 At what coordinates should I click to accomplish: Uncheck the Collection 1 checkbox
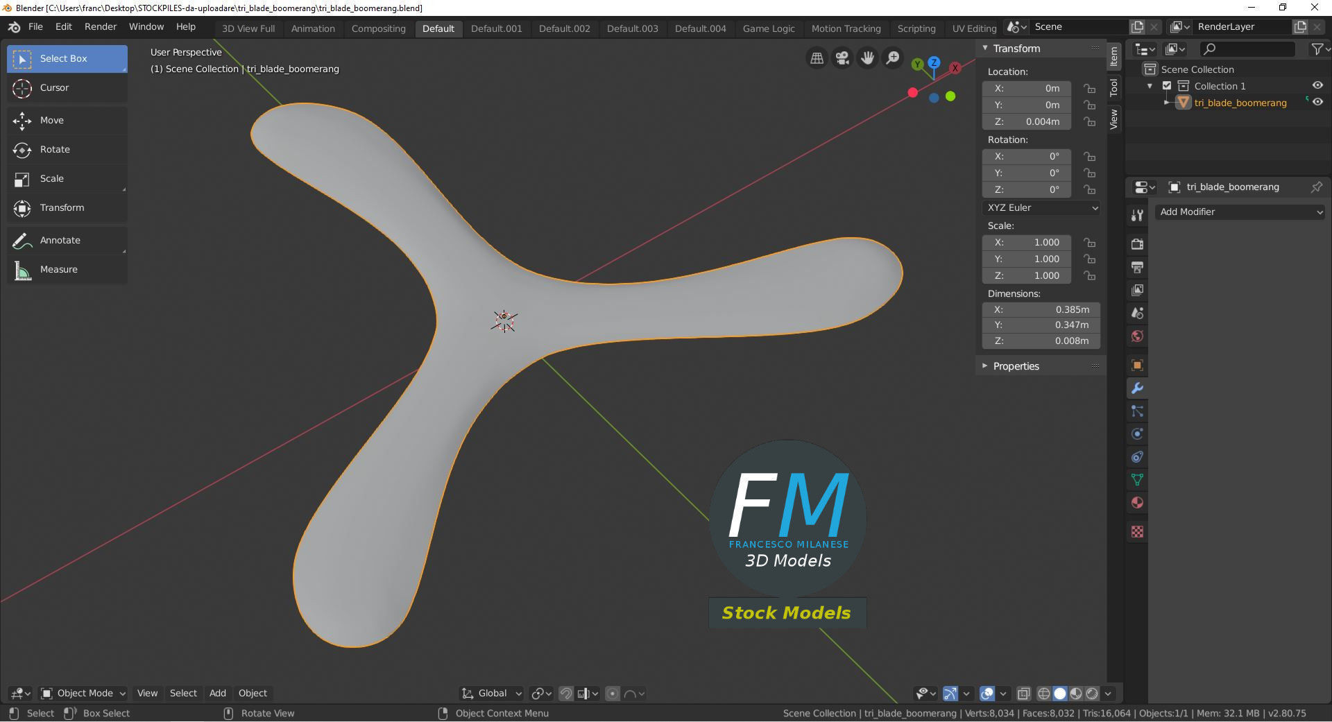(x=1167, y=86)
